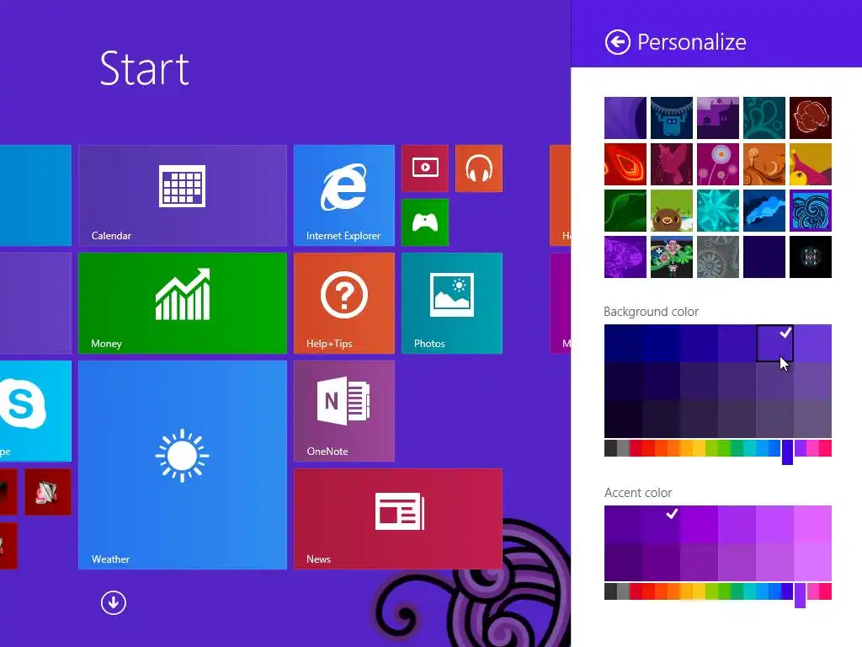Viewport: 862px width, 647px height.
Task: Select the yellow and magenta bird pattern
Action: tap(811, 164)
